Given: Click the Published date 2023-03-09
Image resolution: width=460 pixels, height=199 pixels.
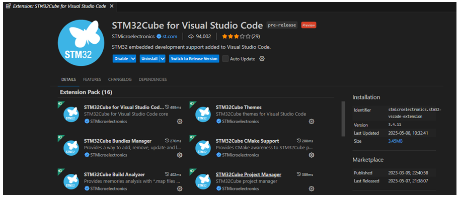Looking at the screenshot, I should (x=408, y=173).
